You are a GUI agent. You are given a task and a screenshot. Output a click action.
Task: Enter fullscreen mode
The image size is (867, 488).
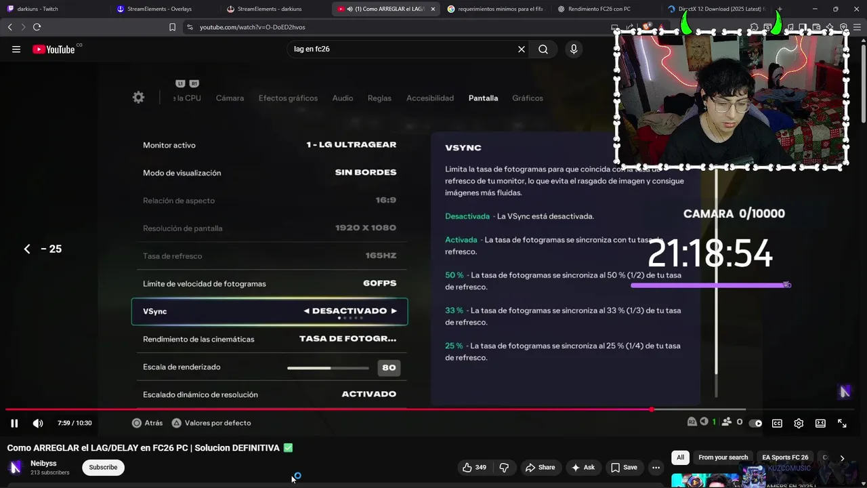(x=842, y=423)
